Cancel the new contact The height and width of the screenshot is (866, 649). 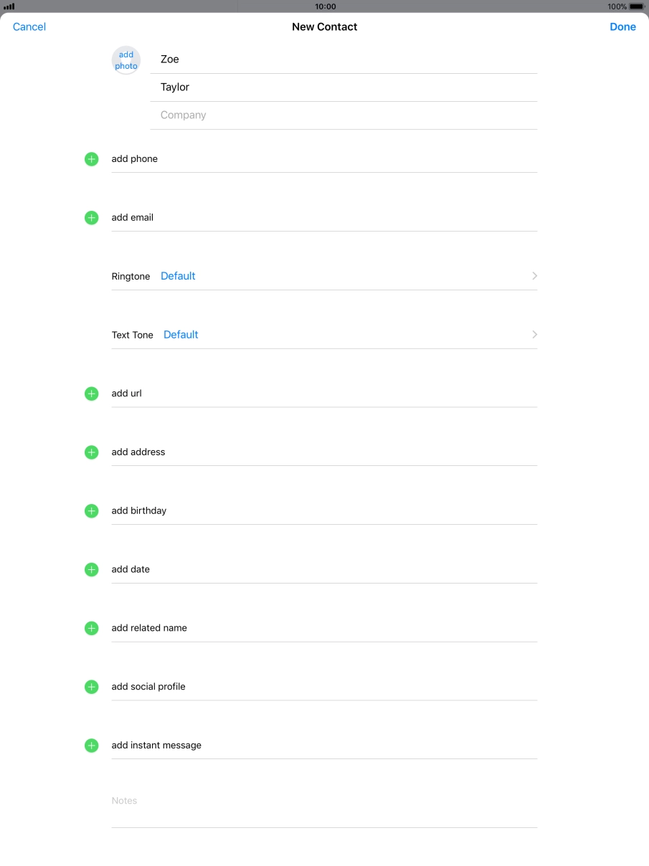pos(29,27)
